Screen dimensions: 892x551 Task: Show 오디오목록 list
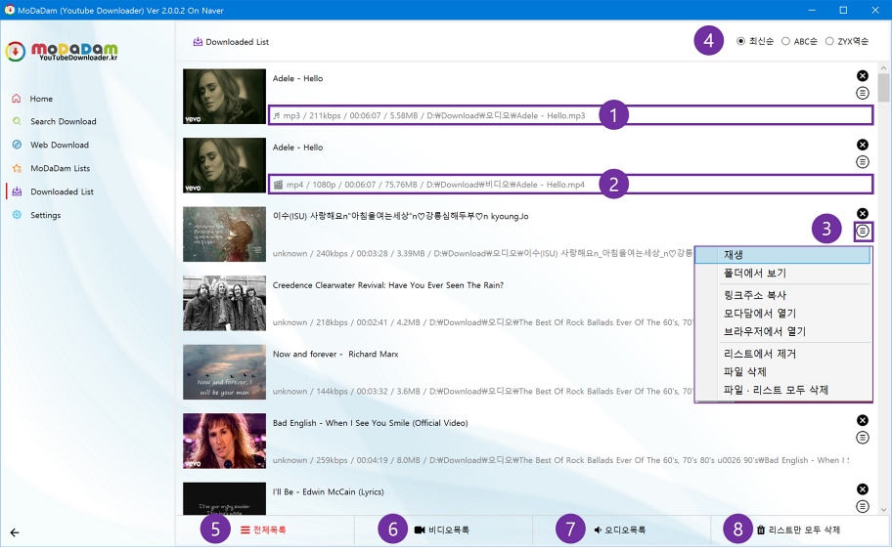(620, 530)
